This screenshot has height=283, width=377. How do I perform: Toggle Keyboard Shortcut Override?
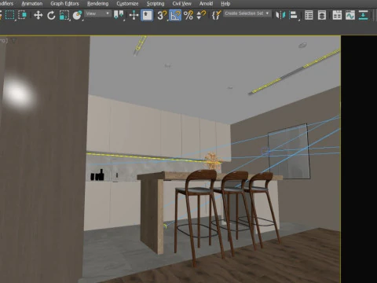[147, 15]
